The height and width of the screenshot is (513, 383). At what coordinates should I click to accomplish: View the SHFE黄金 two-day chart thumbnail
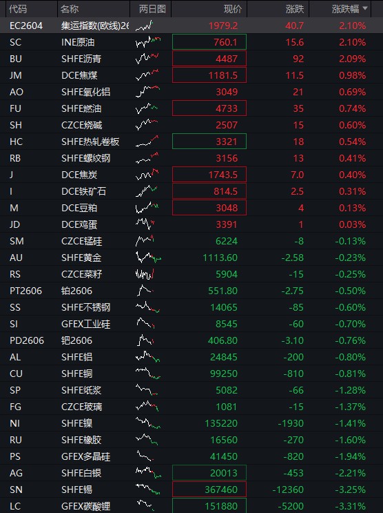coord(148,258)
